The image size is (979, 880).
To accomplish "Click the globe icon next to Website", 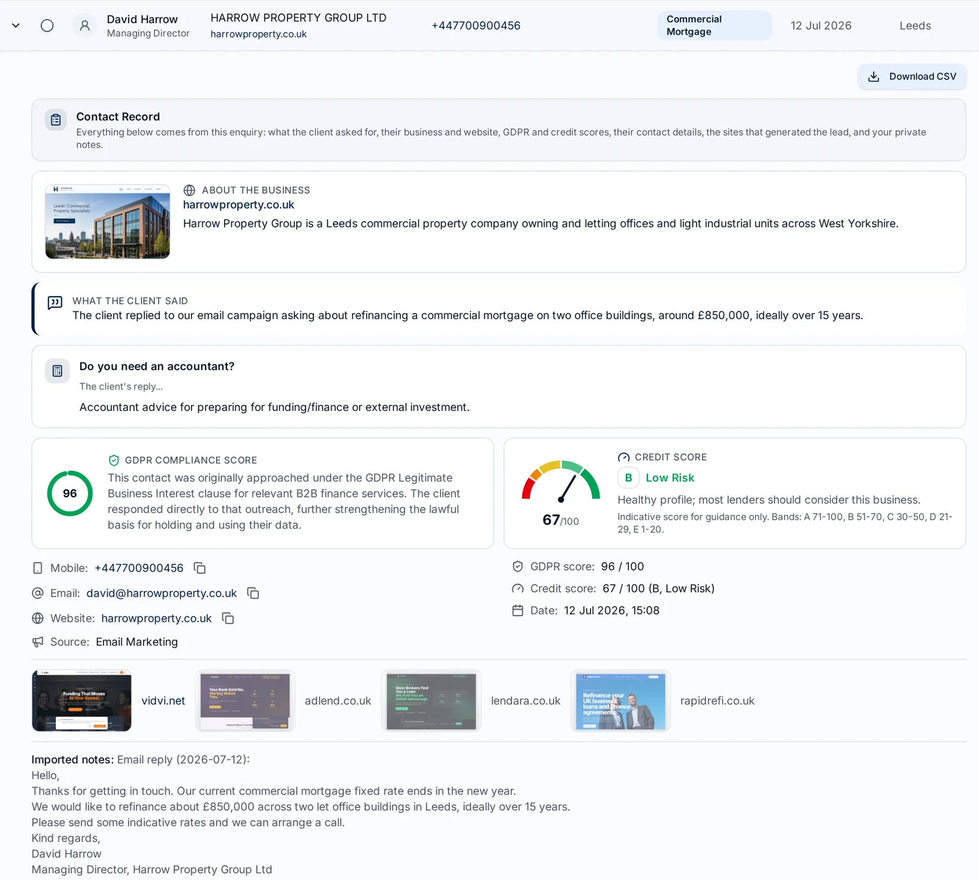I will tap(38, 618).
